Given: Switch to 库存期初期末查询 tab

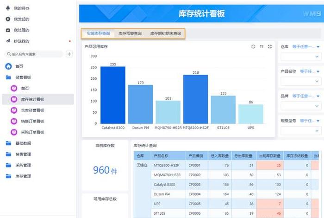Looking at the screenshot, I should (x=166, y=33).
